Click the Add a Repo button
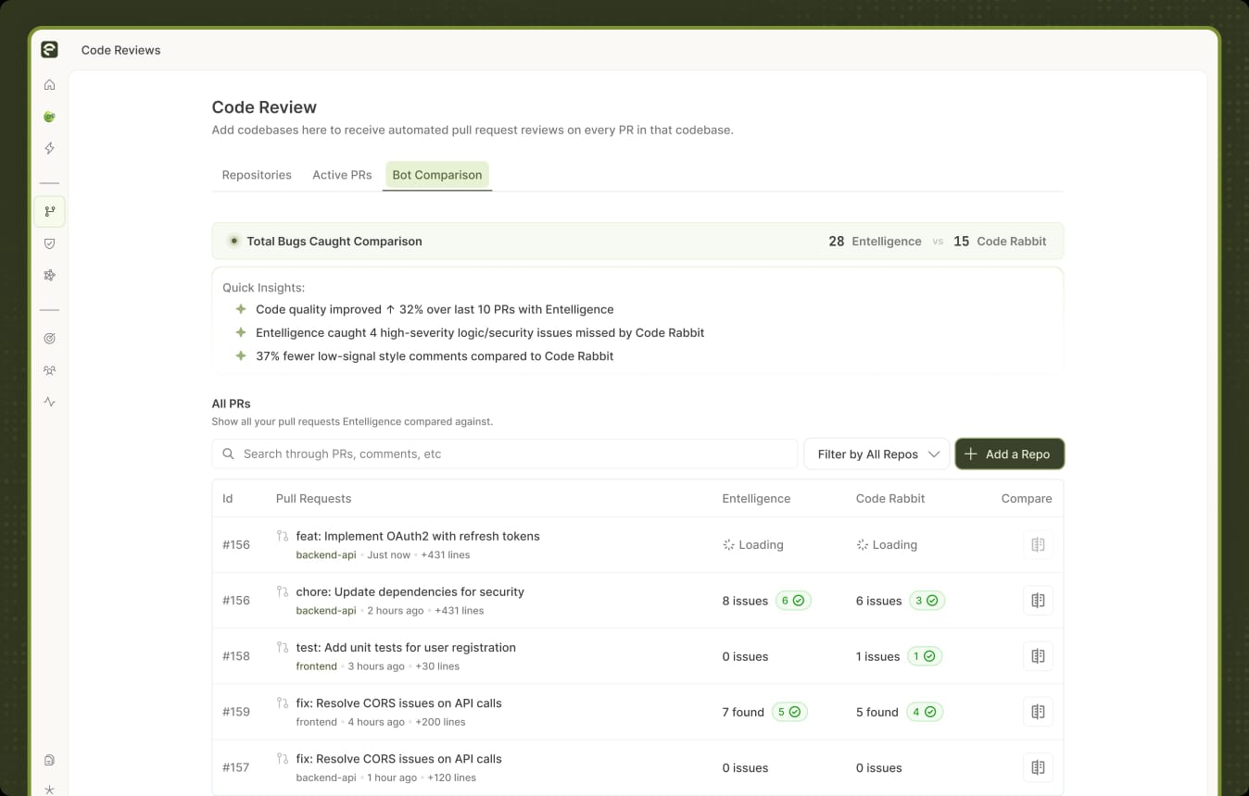 [1009, 454]
